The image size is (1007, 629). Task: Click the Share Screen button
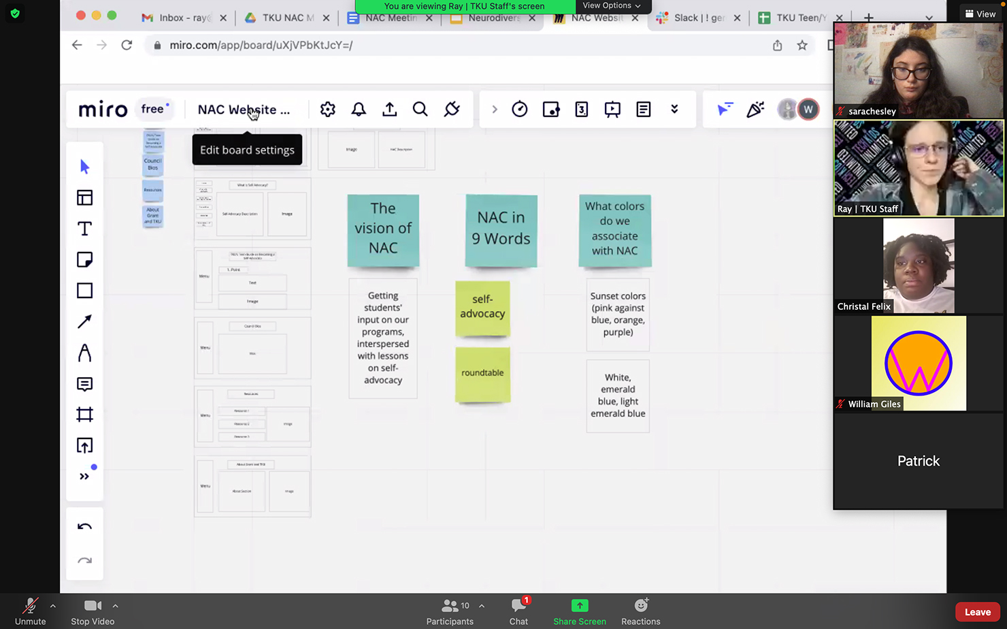pos(579,611)
